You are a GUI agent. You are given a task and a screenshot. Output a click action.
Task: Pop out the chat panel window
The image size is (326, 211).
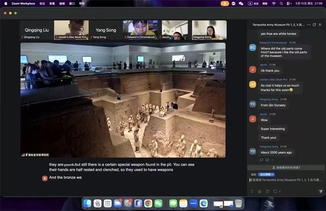[314, 25]
